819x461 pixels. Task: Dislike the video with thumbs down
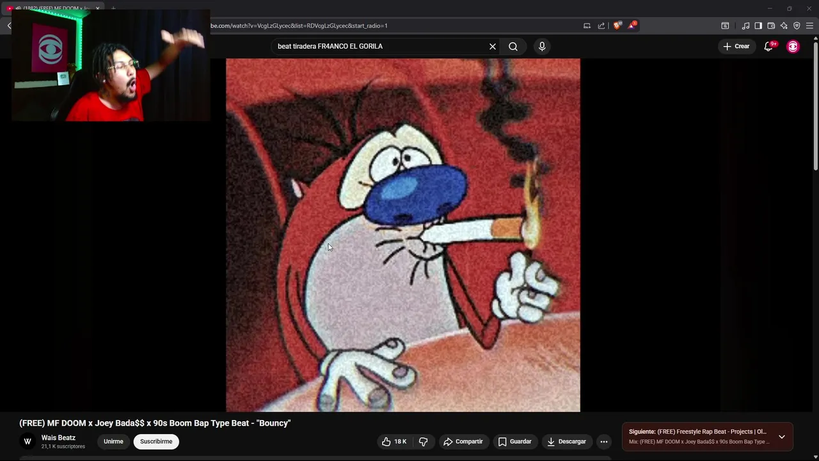pyautogui.click(x=423, y=441)
